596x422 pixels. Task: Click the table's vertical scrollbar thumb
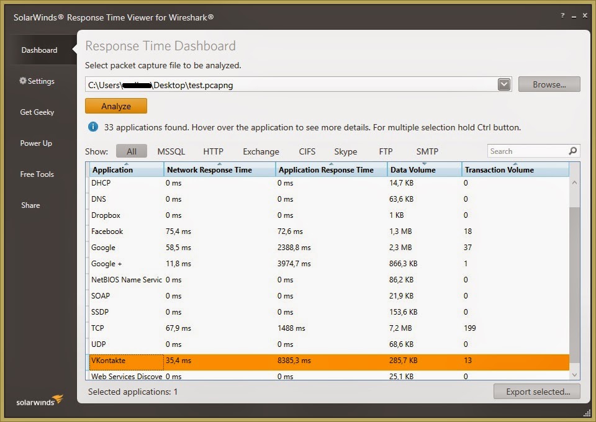pyautogui.click(x=574, y=284)
